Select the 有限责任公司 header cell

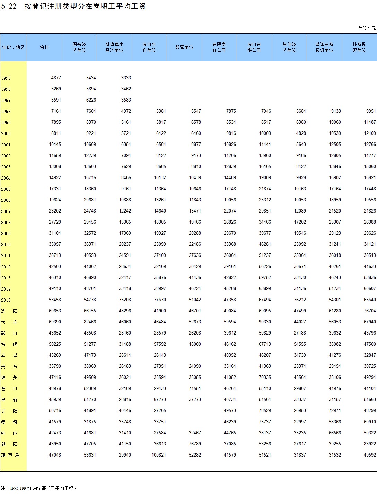click(219, 47)
